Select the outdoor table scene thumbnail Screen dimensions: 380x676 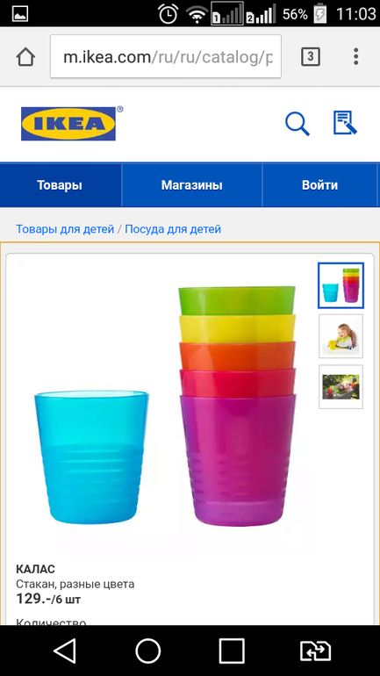click(x=341, y=386)
